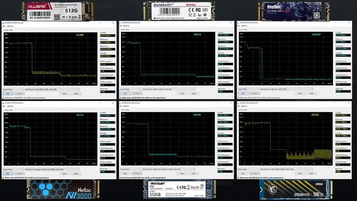Click Start button in 34:16 window
357x201 pixels.
8,174
